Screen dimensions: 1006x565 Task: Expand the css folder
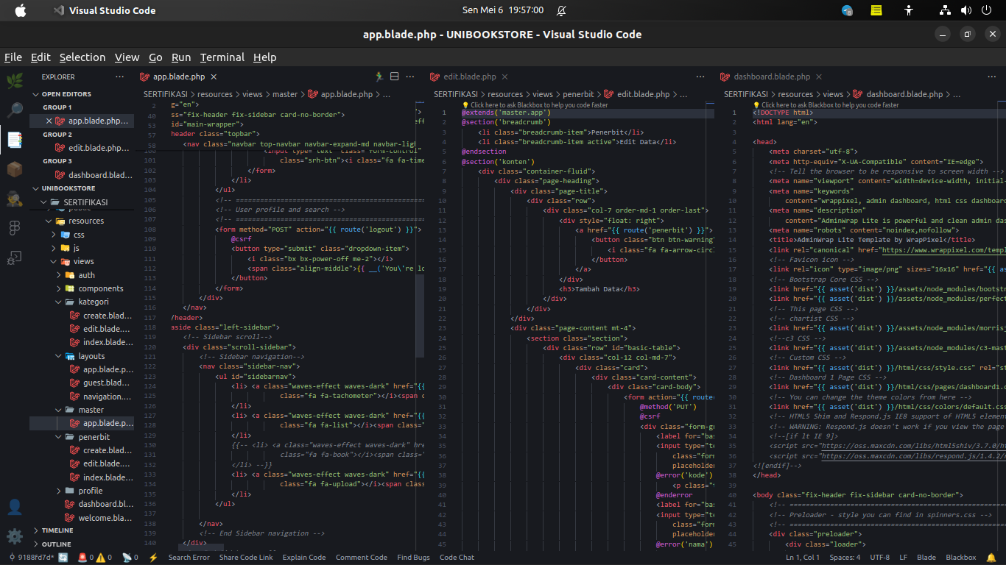(78, 235)
